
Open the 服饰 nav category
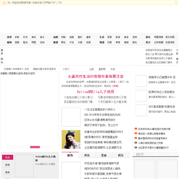9,42
